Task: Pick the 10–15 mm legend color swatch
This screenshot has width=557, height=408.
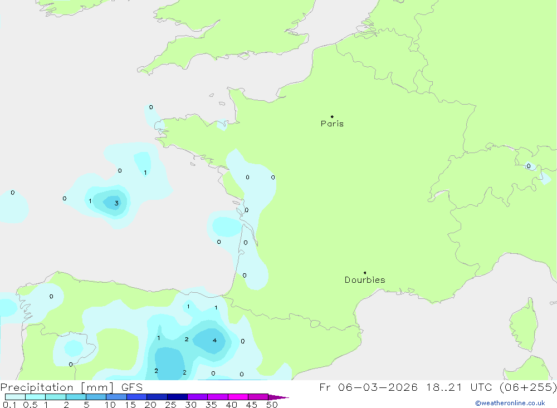Action: tap(116, 397)
